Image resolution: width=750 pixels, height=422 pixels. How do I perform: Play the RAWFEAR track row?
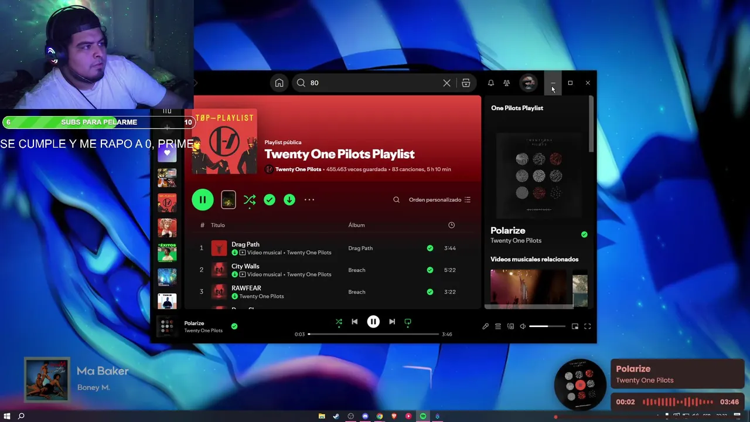[x=333, y=292]
